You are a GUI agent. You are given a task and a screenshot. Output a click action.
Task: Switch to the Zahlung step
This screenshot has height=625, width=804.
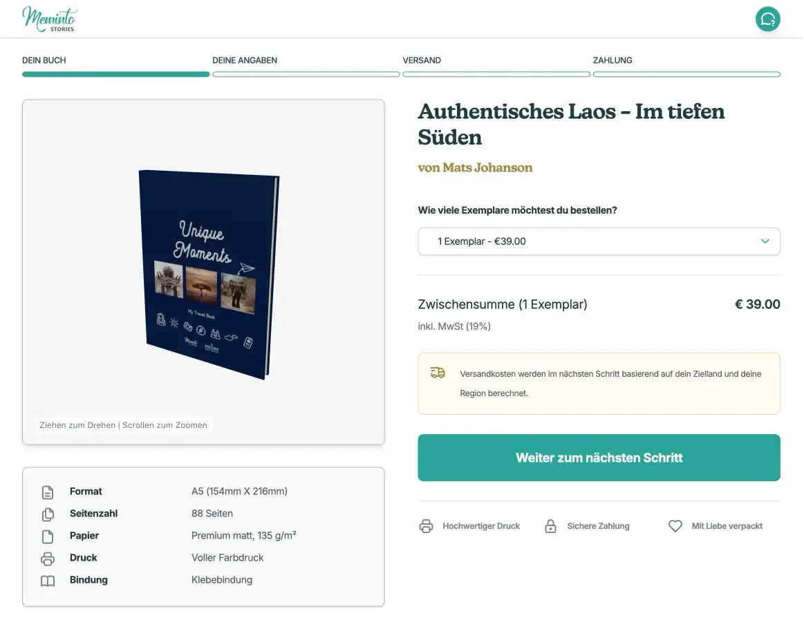pyautogui.click(x=613, y=61)
